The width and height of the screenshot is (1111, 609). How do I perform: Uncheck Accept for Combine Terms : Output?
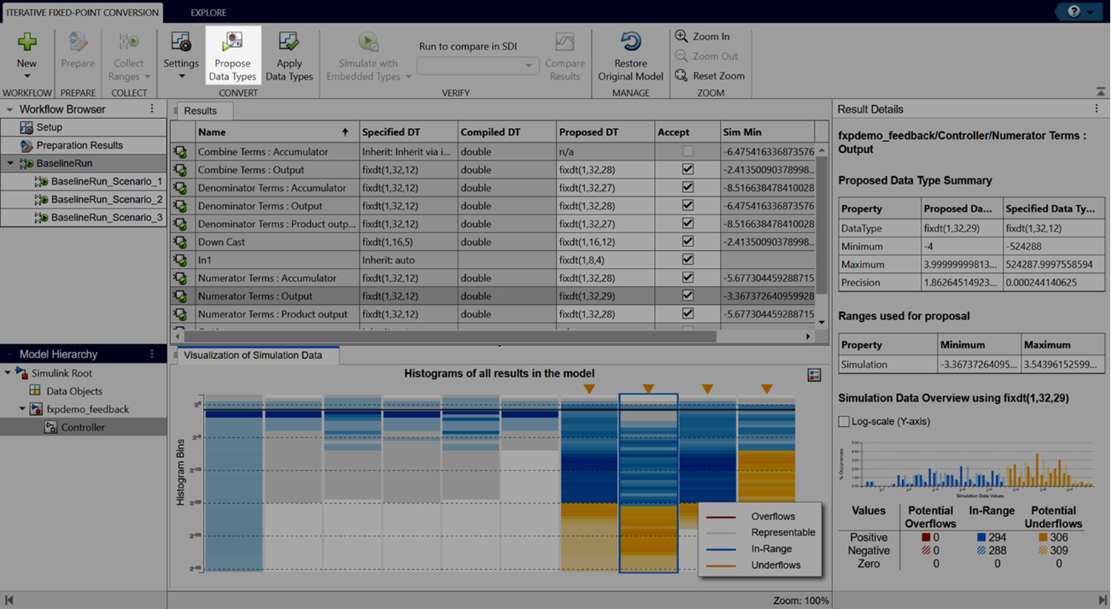point(687,169)
